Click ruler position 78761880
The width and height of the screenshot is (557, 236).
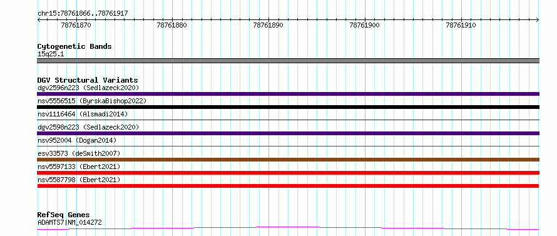[172, 25]
